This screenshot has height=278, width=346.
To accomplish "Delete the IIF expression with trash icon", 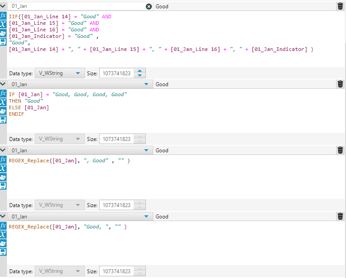I will coord(340,6).
